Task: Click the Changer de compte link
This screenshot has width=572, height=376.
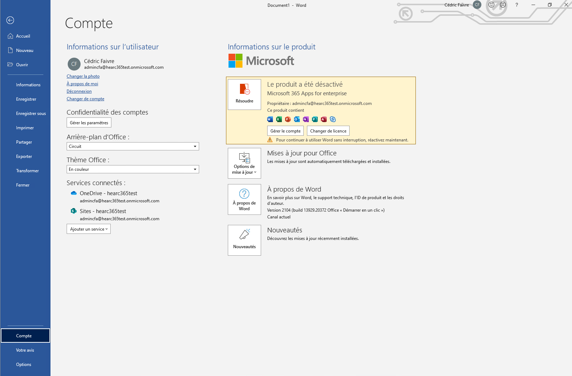Action: pos(86,99)
